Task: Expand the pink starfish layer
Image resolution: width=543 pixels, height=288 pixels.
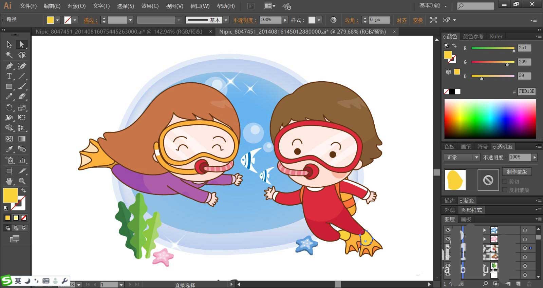Action: (x=485, y=239)
